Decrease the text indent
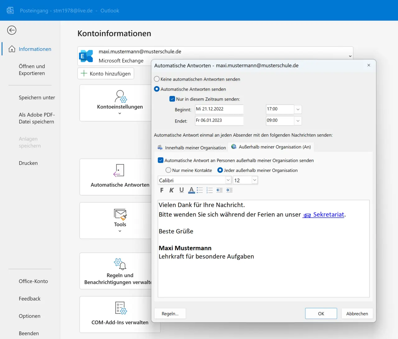Screen dimensions: 398x339 (220, 190)
